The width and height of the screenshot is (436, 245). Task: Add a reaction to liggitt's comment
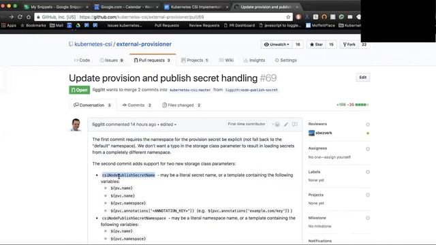[x=277, y=124]
